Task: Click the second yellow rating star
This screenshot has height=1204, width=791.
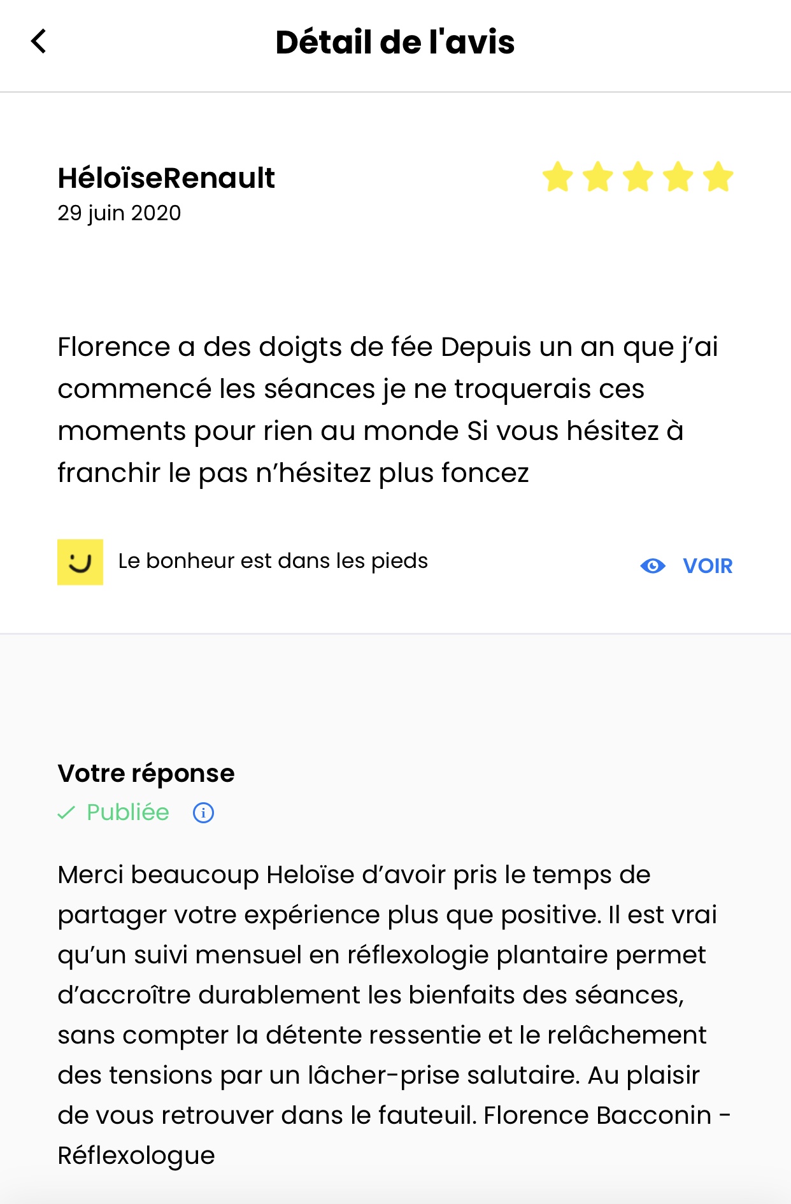Action: (598, 177)
